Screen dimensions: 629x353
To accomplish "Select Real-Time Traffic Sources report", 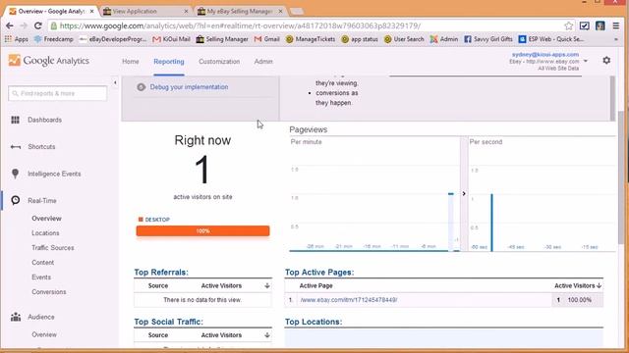I will click(53, 248).
